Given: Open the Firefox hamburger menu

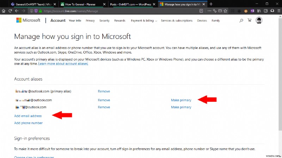Looking at the screenshot, I should 279,11.
